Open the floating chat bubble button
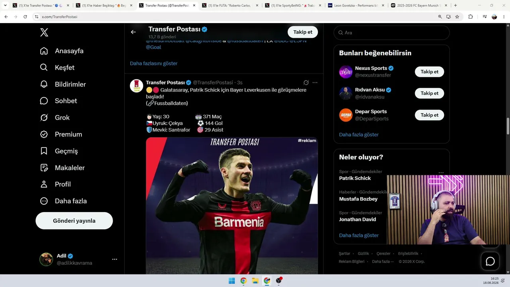The image size is (510, 287). [x=490, y=261]
